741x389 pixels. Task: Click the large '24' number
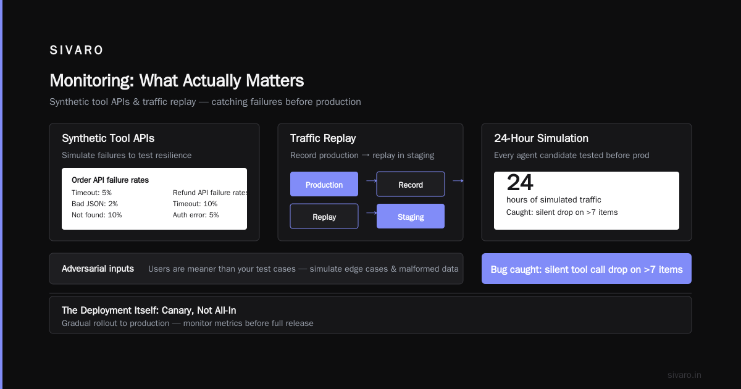click(x=520, y=183)
